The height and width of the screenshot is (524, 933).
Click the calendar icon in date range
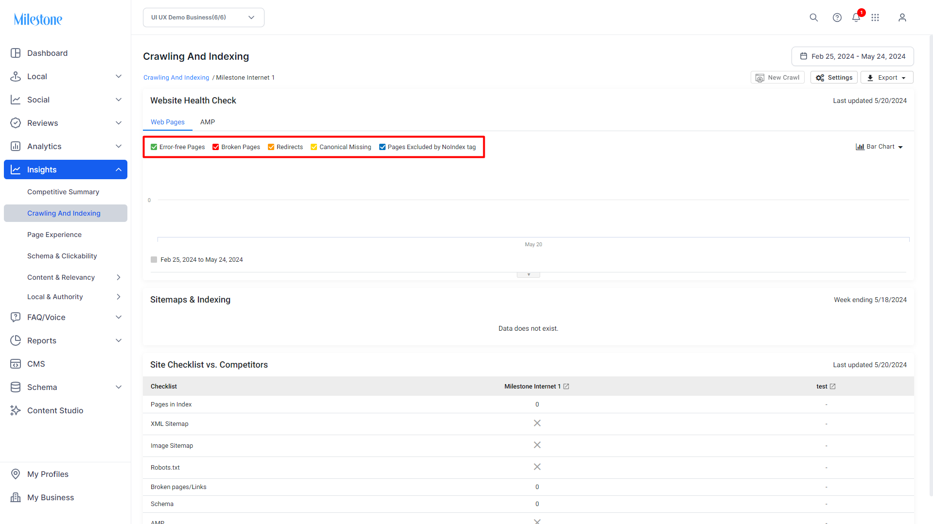pos(804,56)
